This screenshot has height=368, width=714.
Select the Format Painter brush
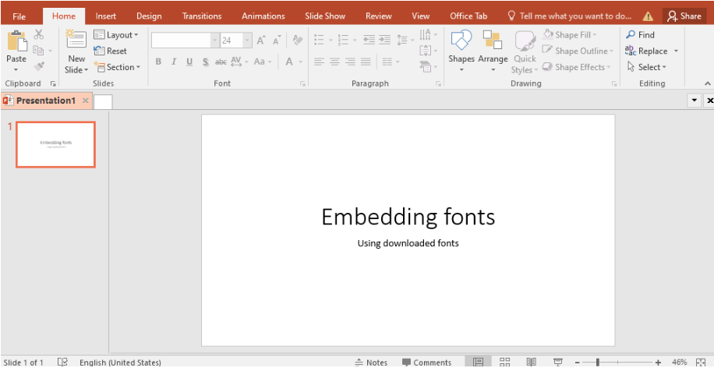[x=39, y=66]
